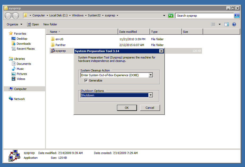Click the Local Disk (C:) breadcrumb segment
This screenshot has height=167, width=245.
[x=58, y=15]
